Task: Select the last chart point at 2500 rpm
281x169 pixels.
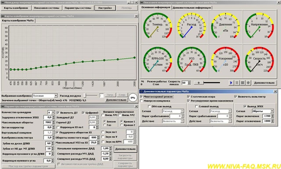Action: (134, 57)
